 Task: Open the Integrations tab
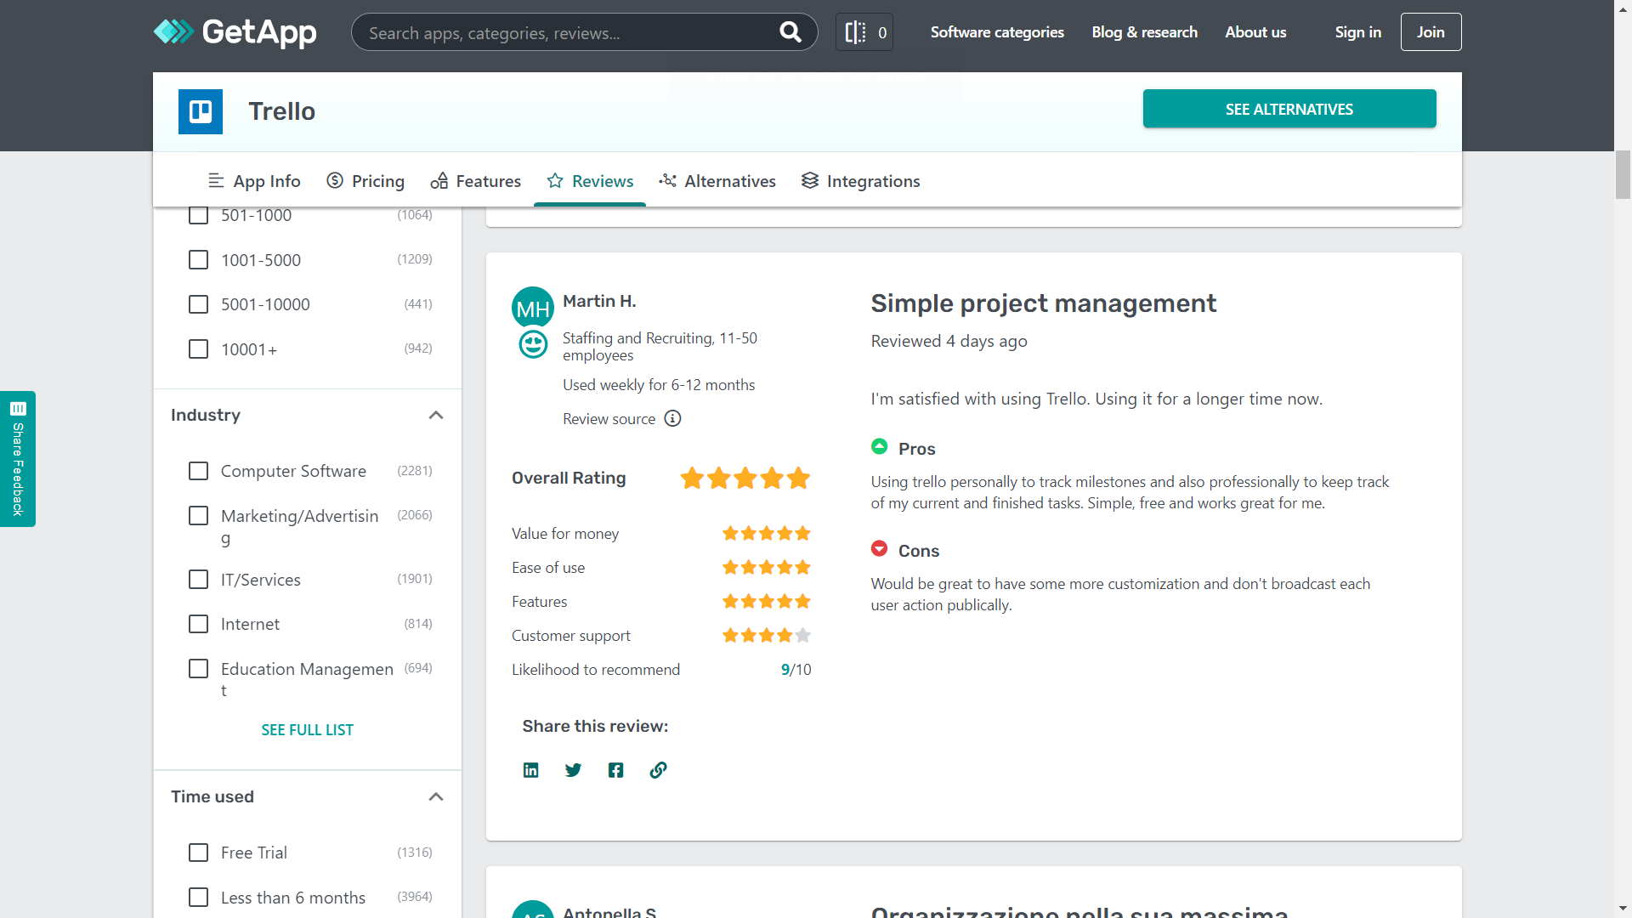861,180
